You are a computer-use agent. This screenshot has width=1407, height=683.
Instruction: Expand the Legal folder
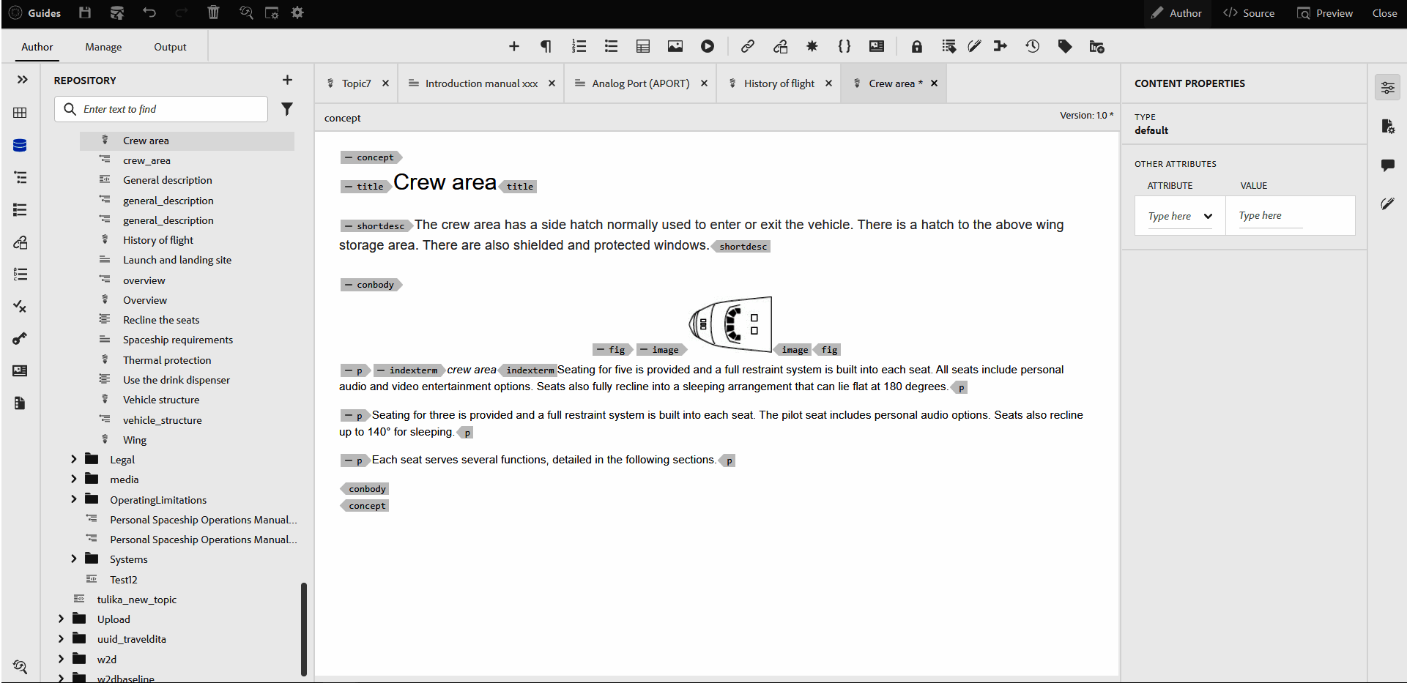(73, 459)
